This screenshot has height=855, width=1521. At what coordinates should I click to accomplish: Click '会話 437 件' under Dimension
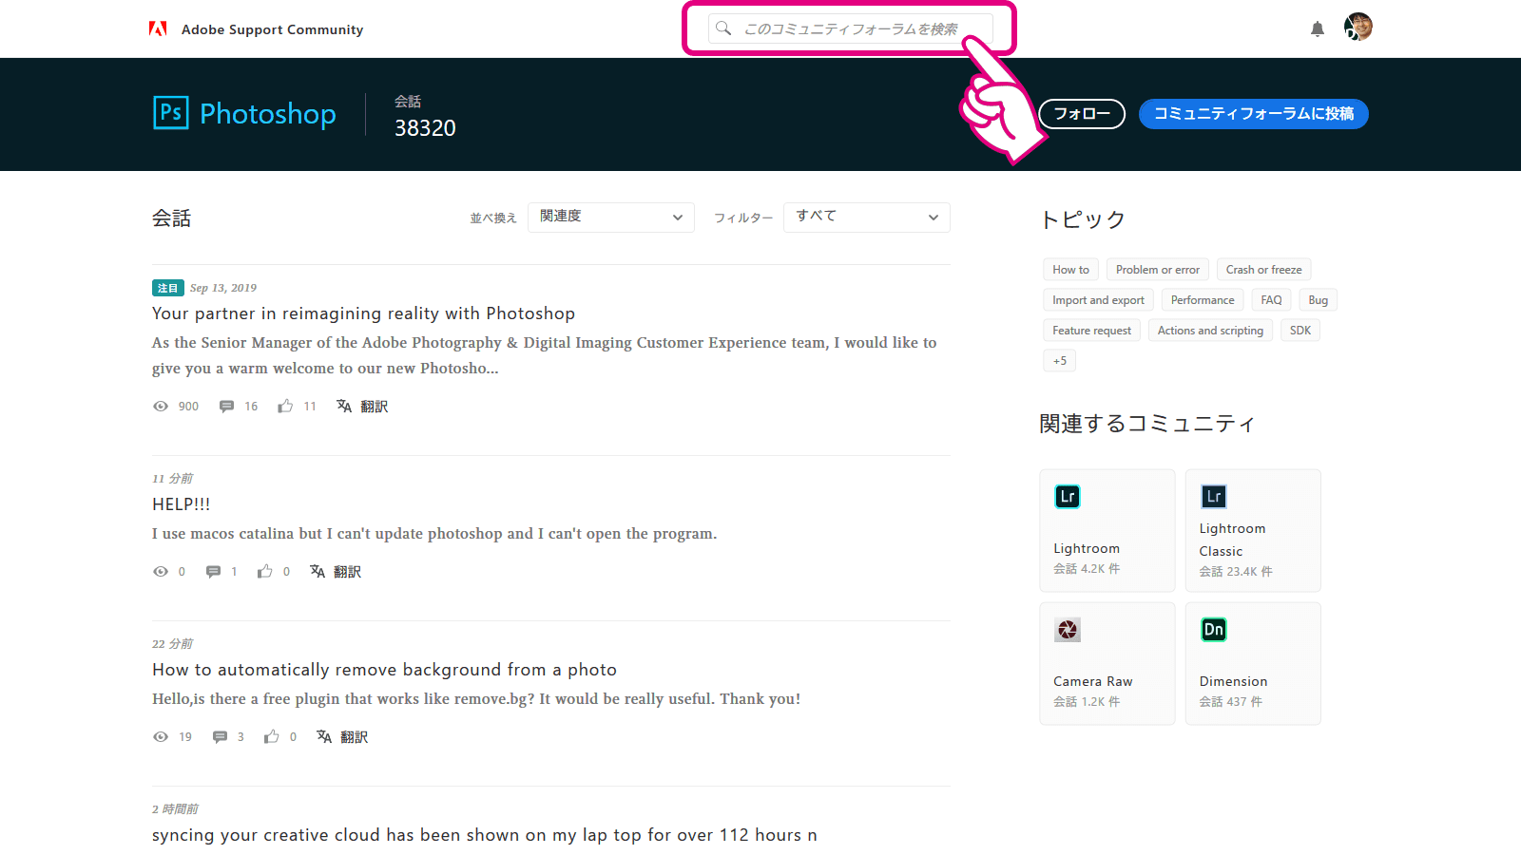point(1230,702)
